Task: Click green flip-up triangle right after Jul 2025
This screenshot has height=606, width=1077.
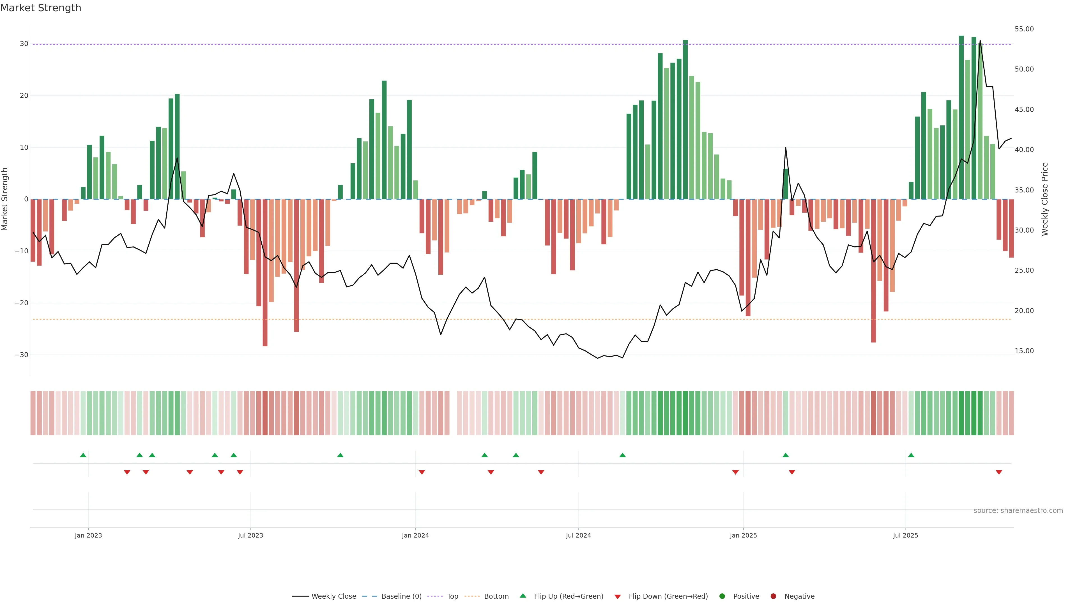Action: click(x=911, y=455)
